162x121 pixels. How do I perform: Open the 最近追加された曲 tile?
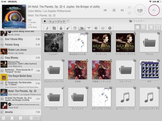pos(78,43)
